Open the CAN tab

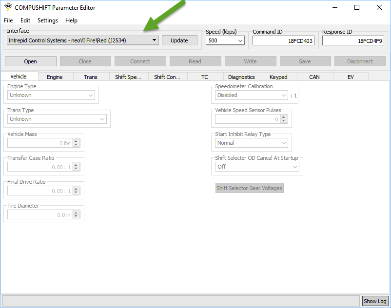[314, 77]
